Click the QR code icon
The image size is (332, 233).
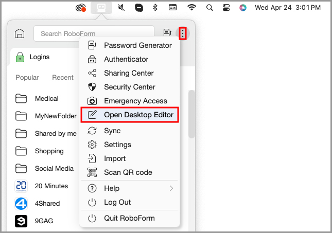pos(92,172)
